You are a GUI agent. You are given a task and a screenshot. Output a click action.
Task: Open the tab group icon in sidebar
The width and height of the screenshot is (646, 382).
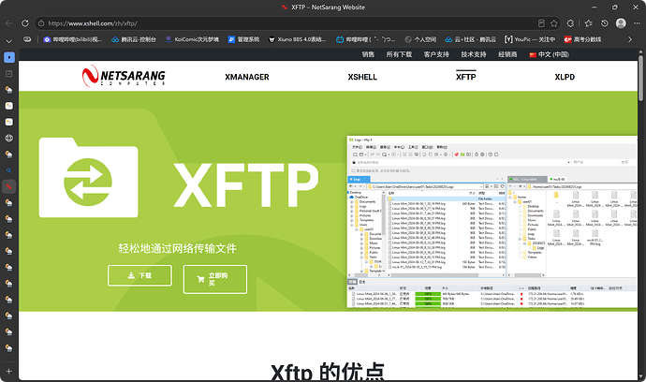(9, 73)
